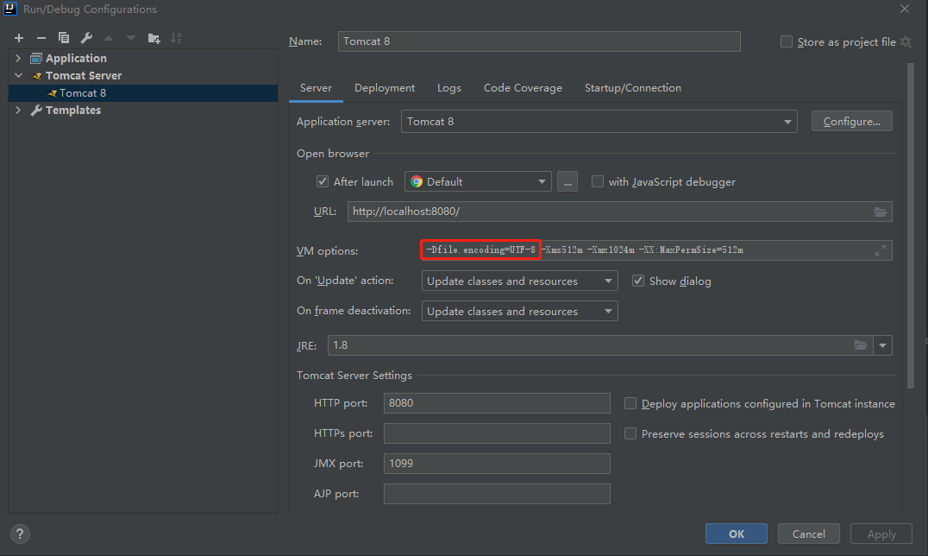Create new folder in configurations toolbar
Viewport: 928px width, 556px height.
tap(154, 38)
